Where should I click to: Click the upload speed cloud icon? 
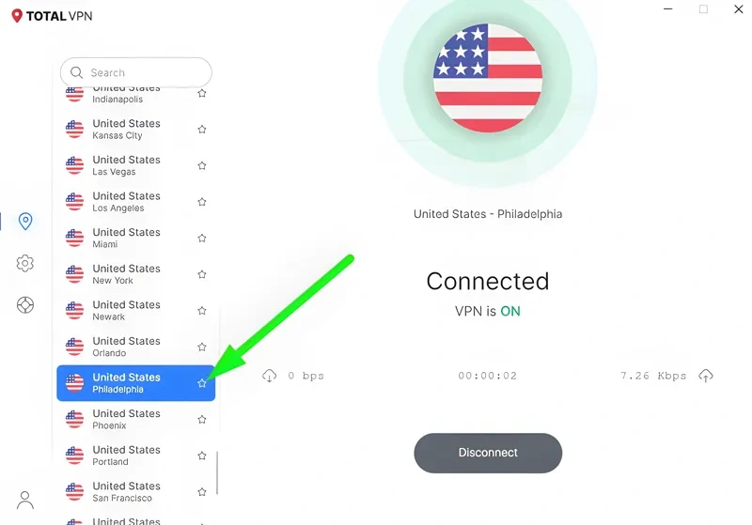pyautogui.click(x=706, y=376)
